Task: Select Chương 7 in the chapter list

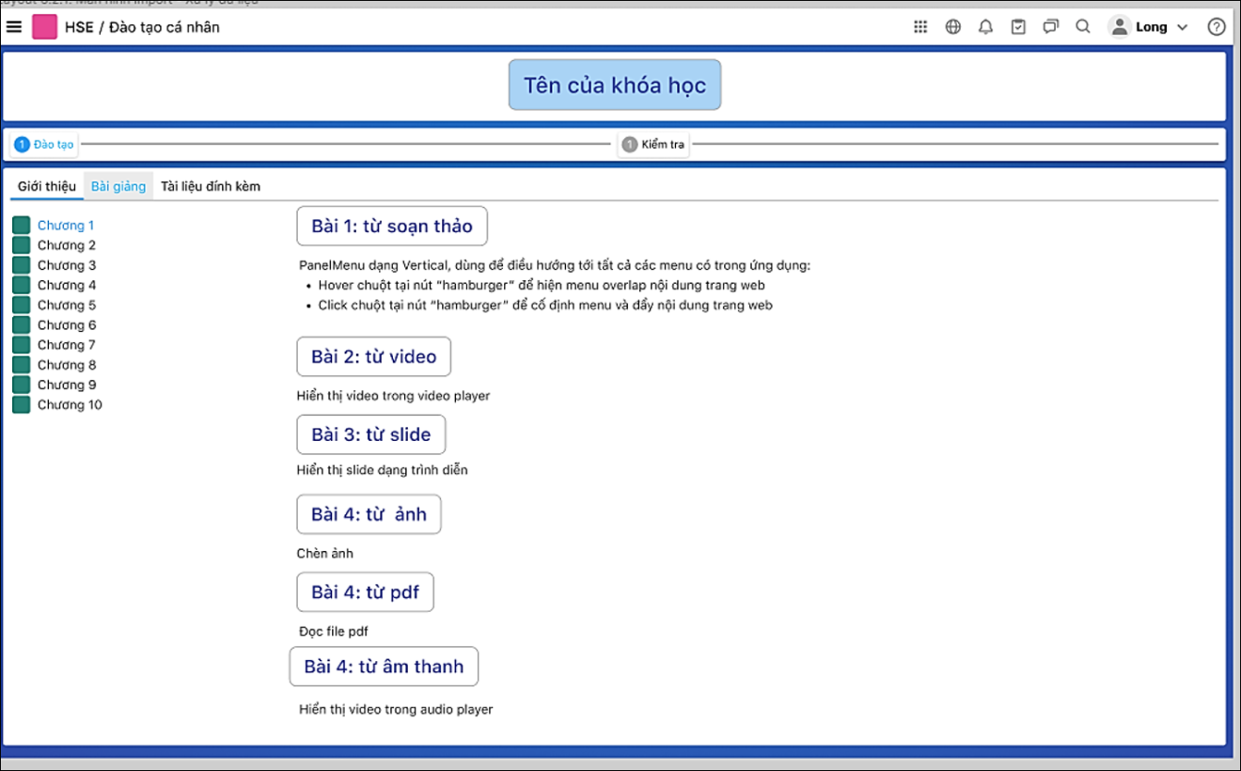Action: (x=66, y=345)
